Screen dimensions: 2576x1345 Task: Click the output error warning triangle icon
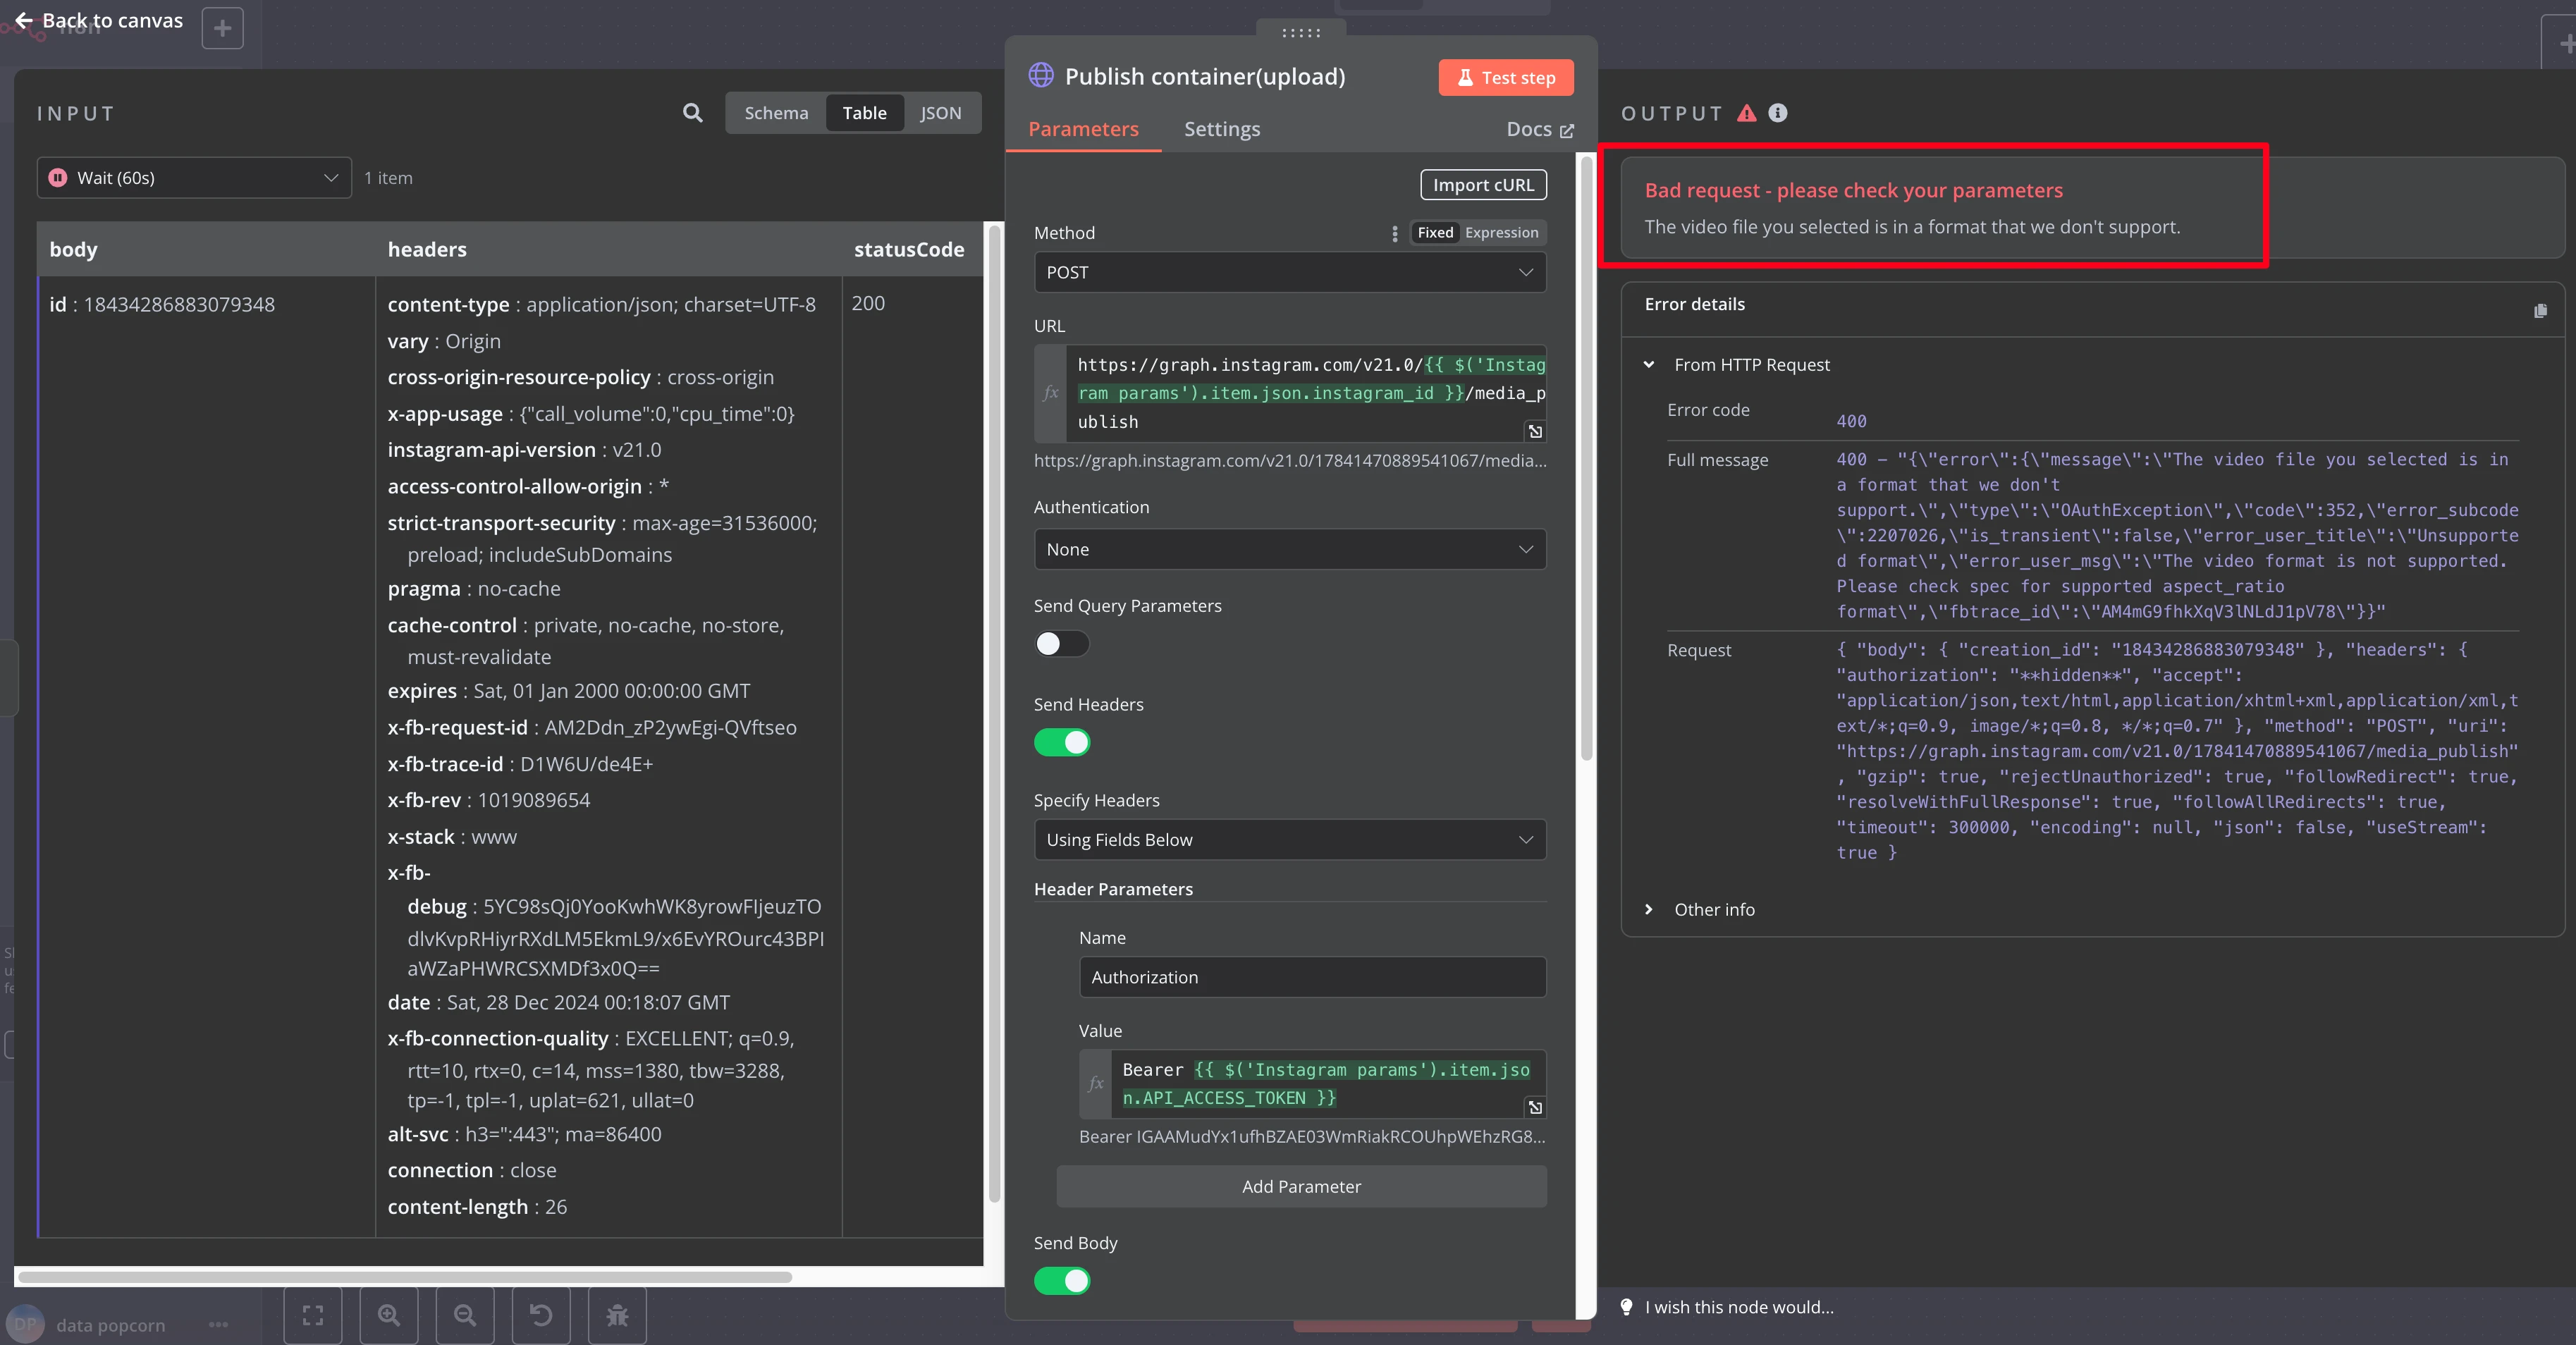point(1746,113)
